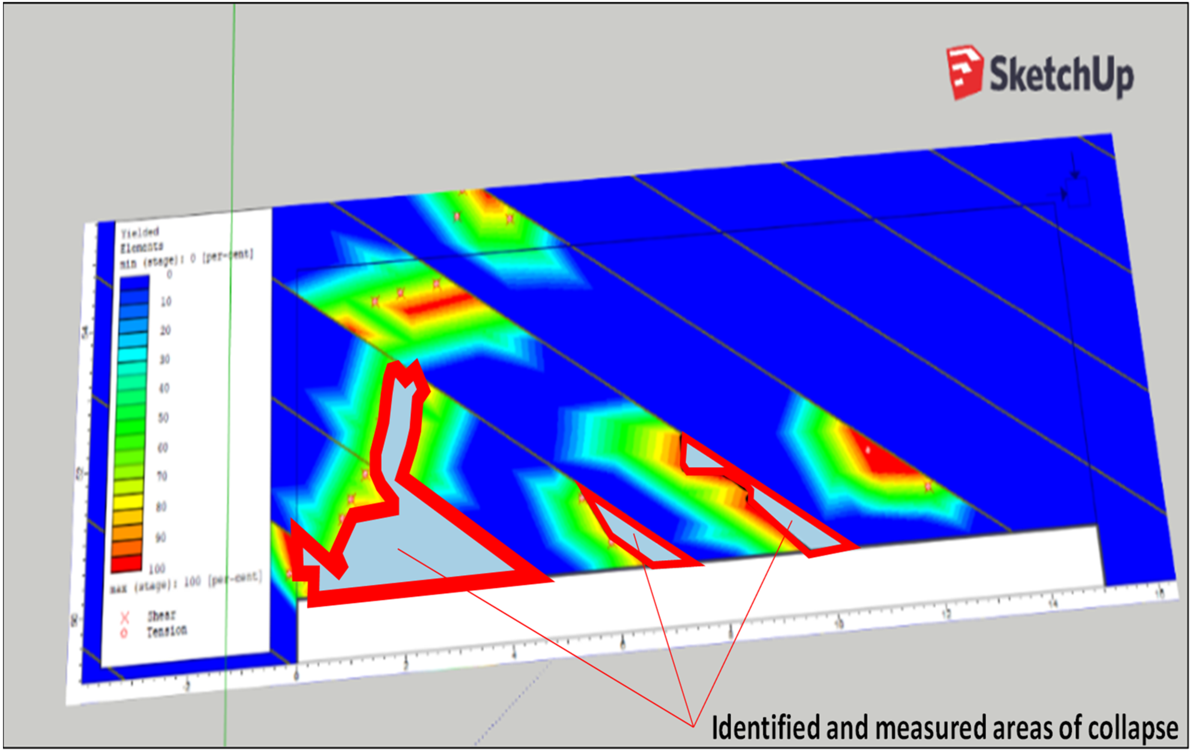Screen dimensions: 1192x754
Task: Click the 'Tension' legend label
Action: [167, 631]
